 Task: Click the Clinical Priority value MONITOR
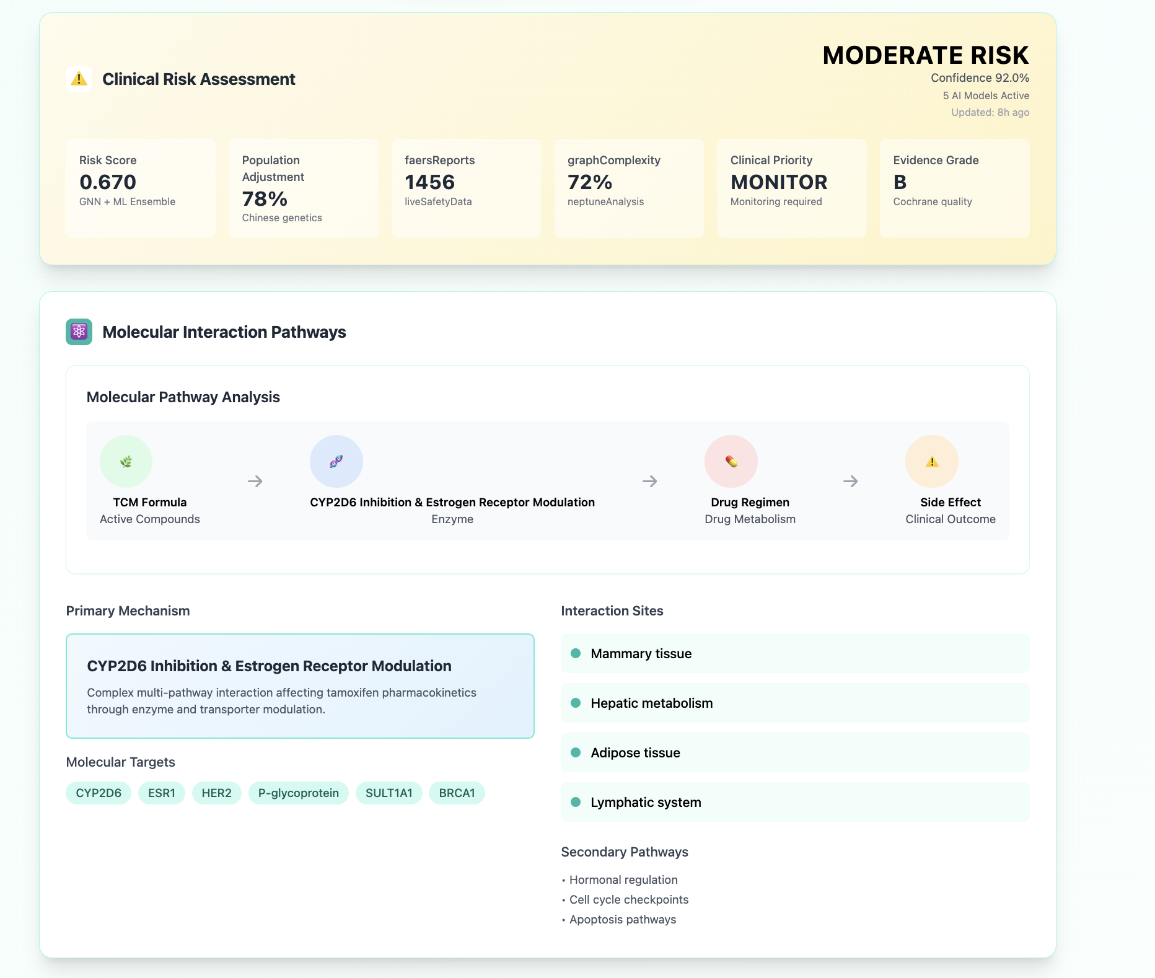779,182
